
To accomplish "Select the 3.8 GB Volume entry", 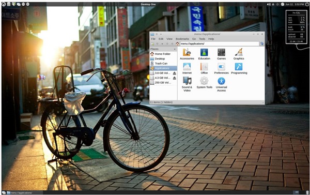I will tap(161, 73).
